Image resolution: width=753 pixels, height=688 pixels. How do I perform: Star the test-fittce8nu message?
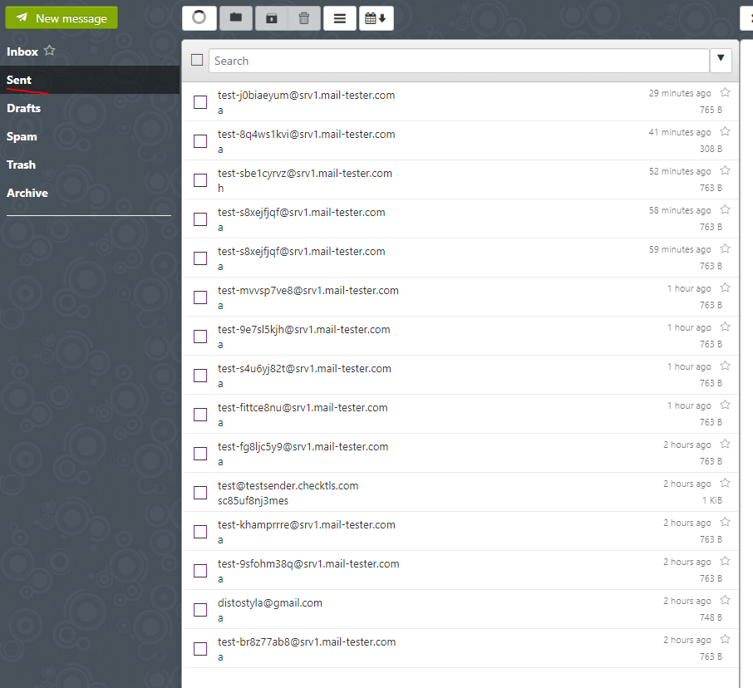[725, 405]
